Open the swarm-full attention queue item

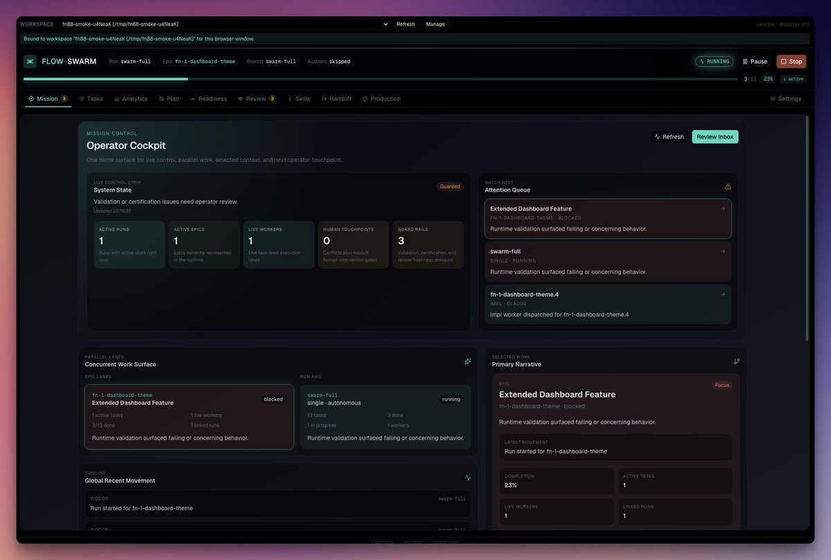[608, 262]
